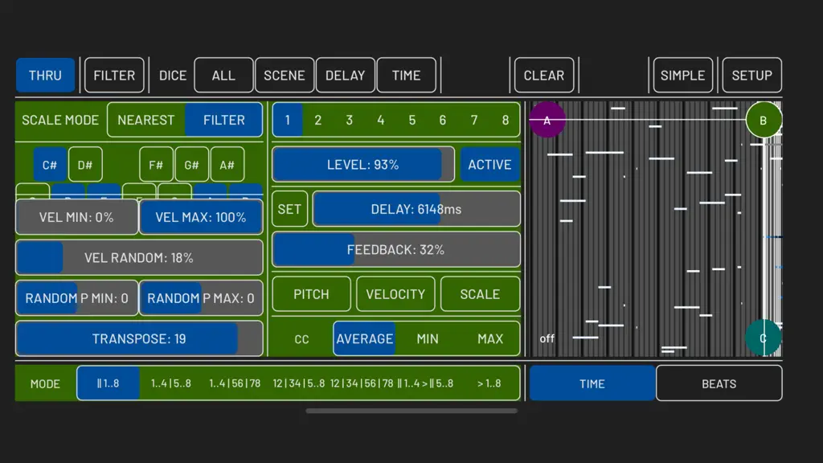Select delay line 2
The image size is (823, 463).
[x=318, y=121]
